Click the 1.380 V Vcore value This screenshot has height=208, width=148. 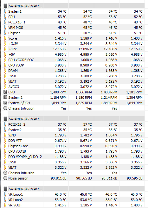click(86, 38)
